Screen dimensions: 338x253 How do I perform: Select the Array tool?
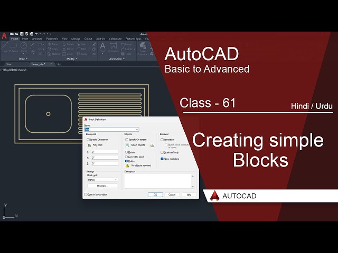[82, 54]
